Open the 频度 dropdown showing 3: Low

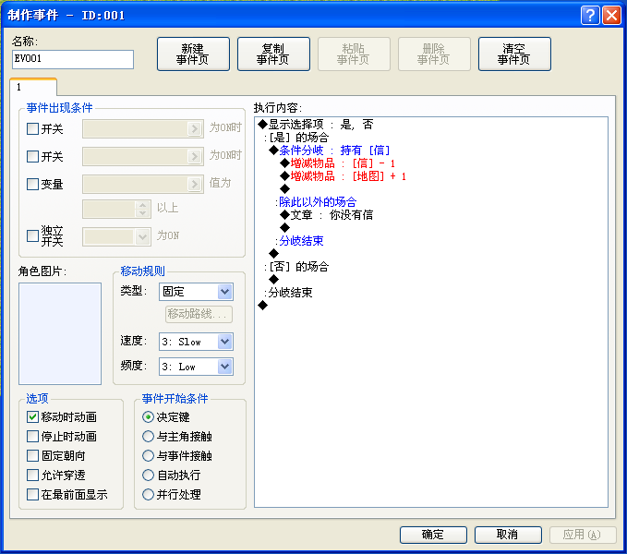point(196,367)
